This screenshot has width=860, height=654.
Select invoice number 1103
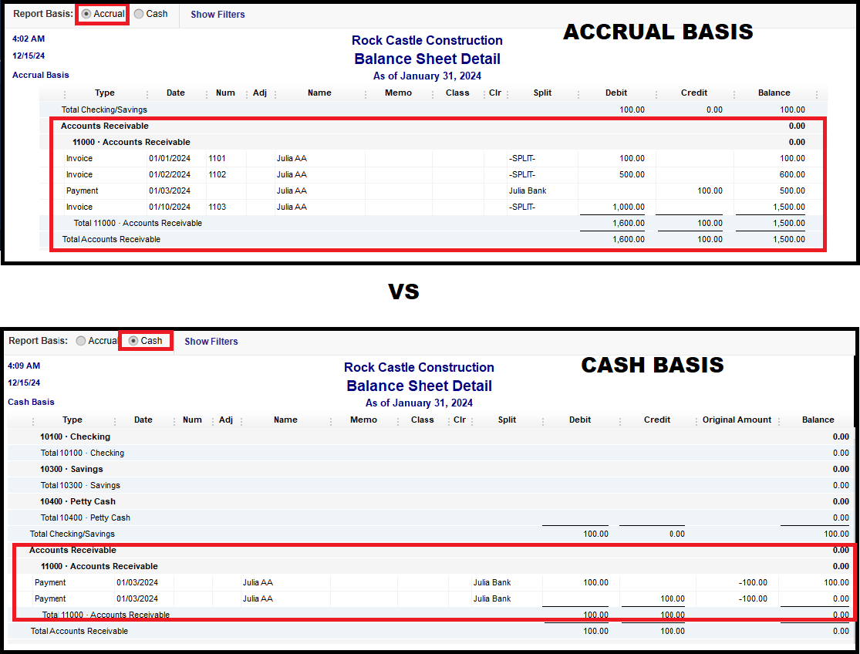point(218,207)
